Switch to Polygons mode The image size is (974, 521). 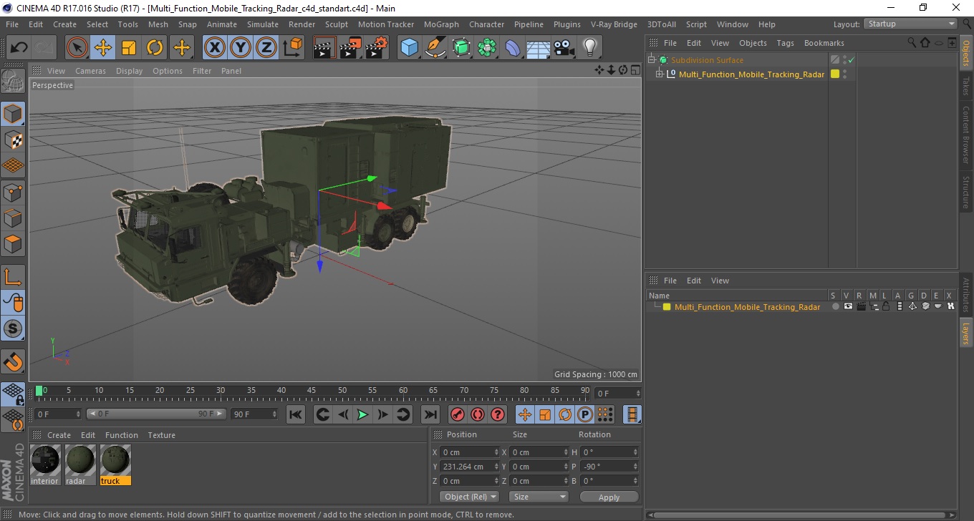click(13, 244)
